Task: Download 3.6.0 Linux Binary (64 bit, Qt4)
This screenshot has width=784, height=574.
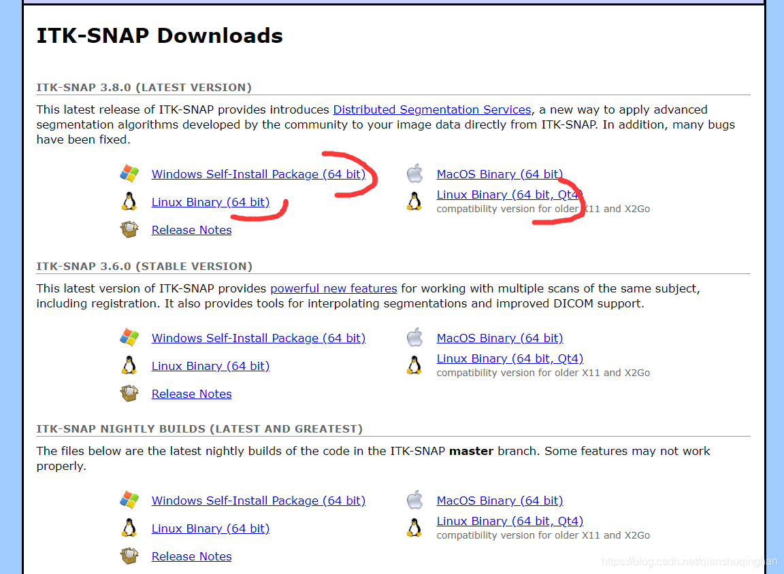Action: point(510,358)
